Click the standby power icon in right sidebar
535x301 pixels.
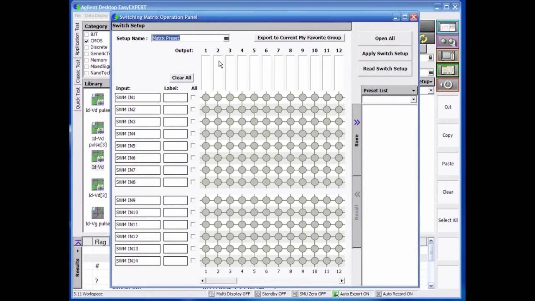(x=448, y=84)
